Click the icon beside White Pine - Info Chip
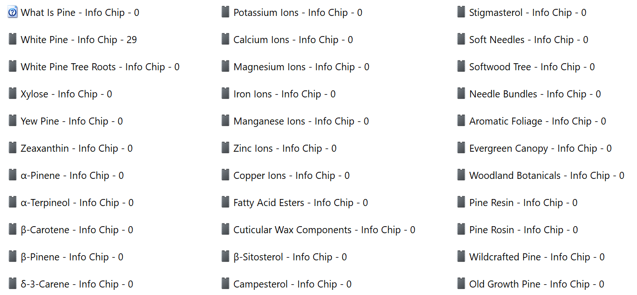 (13, 39)
